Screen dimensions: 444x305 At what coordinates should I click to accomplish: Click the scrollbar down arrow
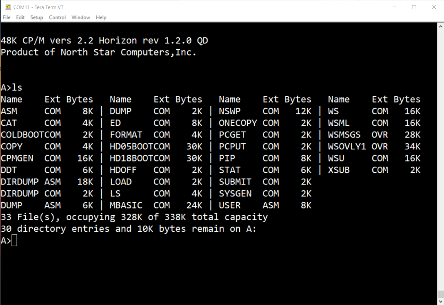pos(440,301)
